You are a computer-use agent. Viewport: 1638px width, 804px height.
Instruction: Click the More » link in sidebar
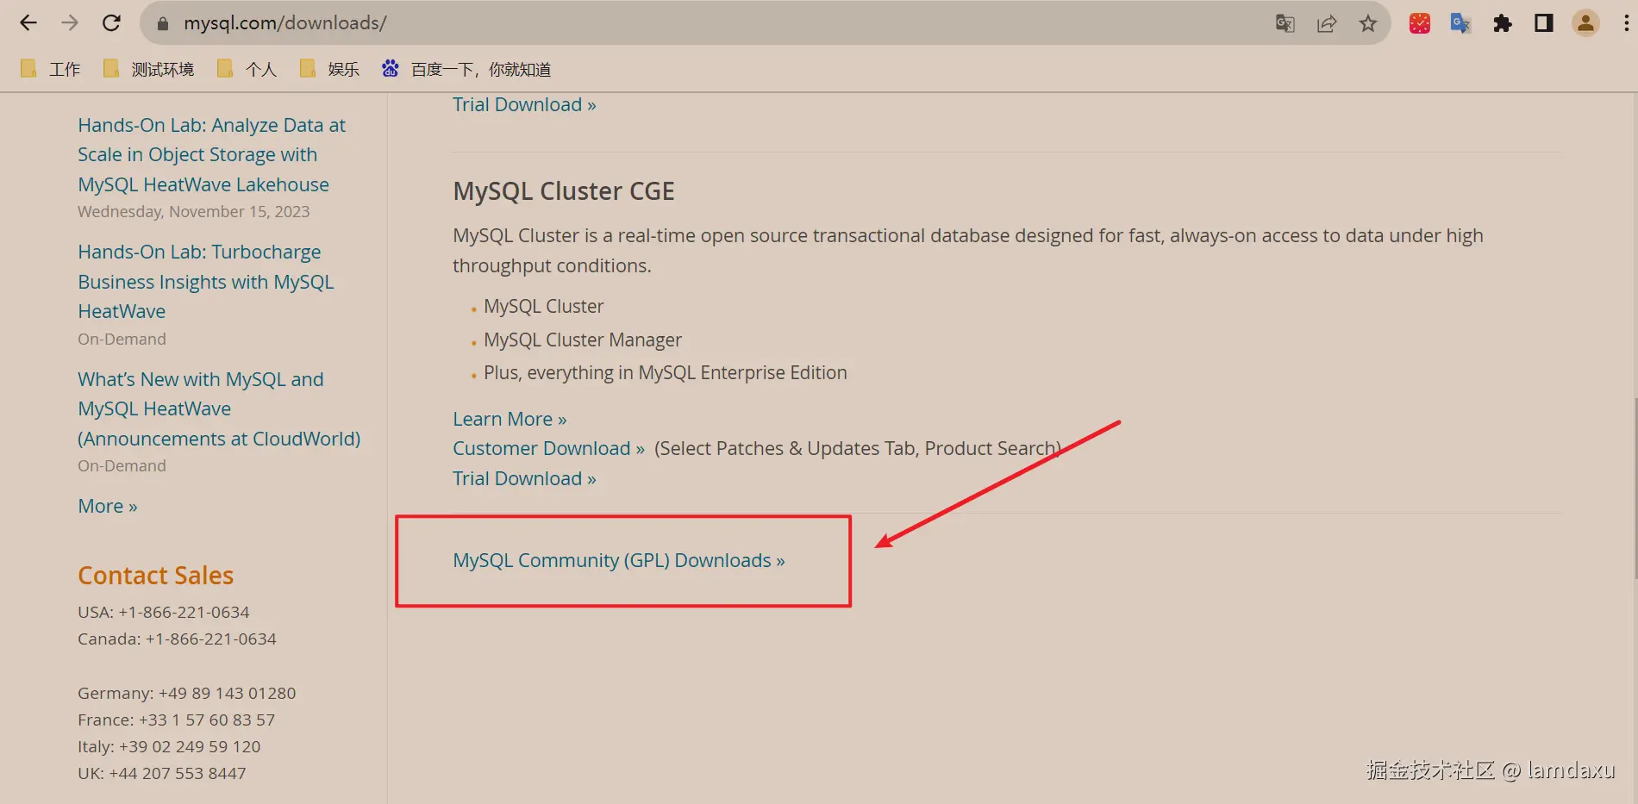[108, 506]
